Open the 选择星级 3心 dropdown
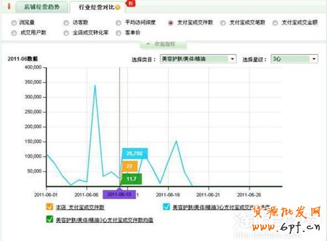The image size is (327, 241). coord(294,59)
